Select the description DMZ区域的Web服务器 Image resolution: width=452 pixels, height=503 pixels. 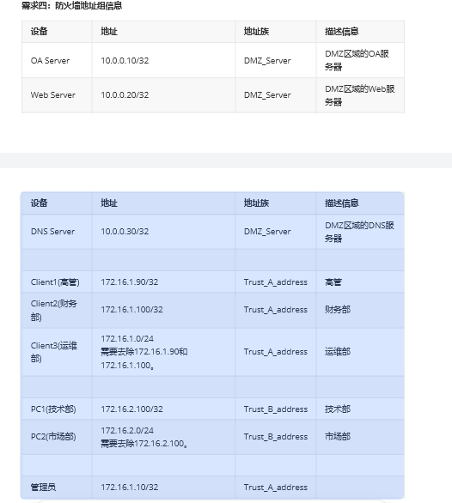360,95
